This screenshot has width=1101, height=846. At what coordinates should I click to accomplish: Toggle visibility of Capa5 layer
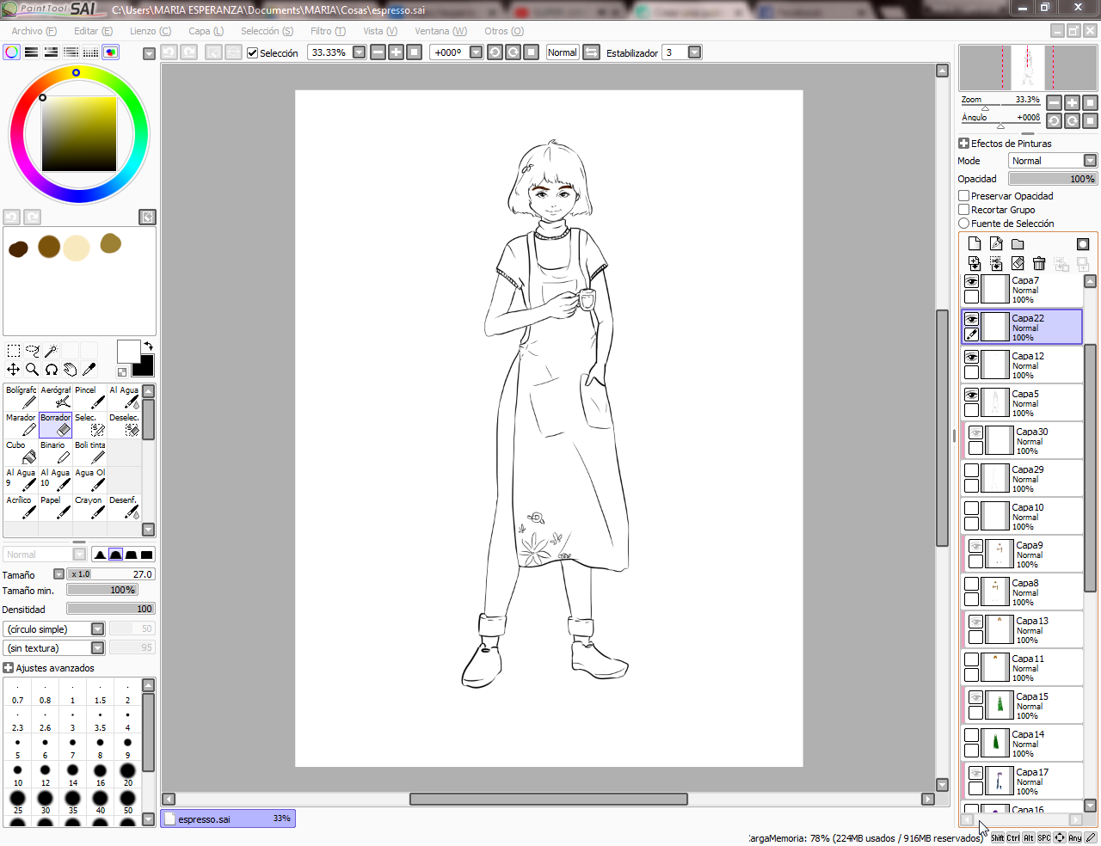(x=972, y=395)
